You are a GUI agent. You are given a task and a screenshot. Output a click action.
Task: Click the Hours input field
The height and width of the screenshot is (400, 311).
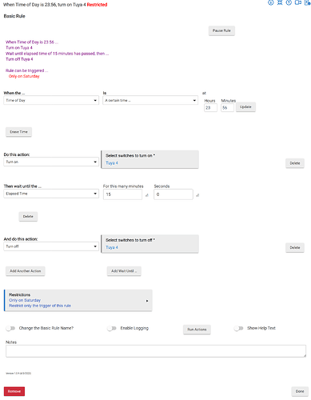[x=210, y=108]
